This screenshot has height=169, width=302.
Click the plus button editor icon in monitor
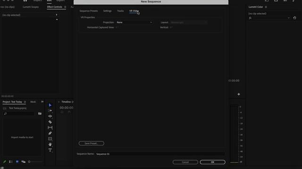pyautogui.click(x=239, y=94)
